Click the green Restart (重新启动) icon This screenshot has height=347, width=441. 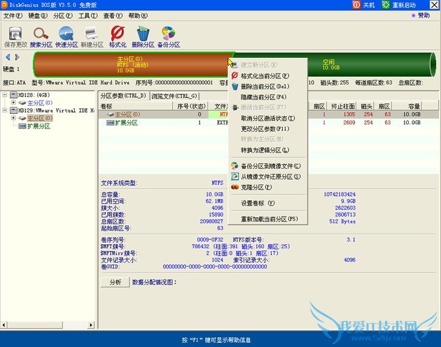point(386,5)
